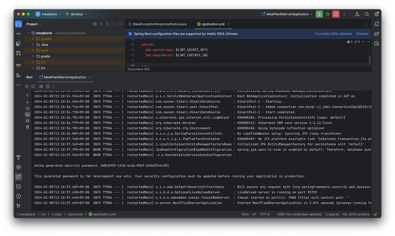The width and height of the screenshot is (395, 236).
Task: Open develop branch dropdown
Action: (76, 14)
